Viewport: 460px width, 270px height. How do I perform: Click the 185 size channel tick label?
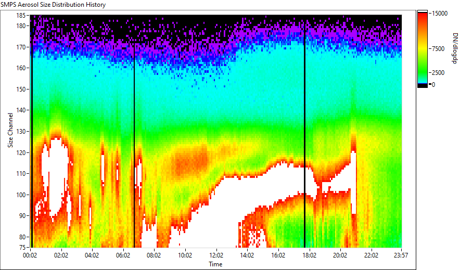[20, 16]
